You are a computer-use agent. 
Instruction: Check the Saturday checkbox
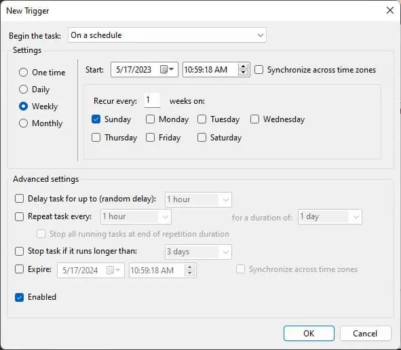point(202,138)
